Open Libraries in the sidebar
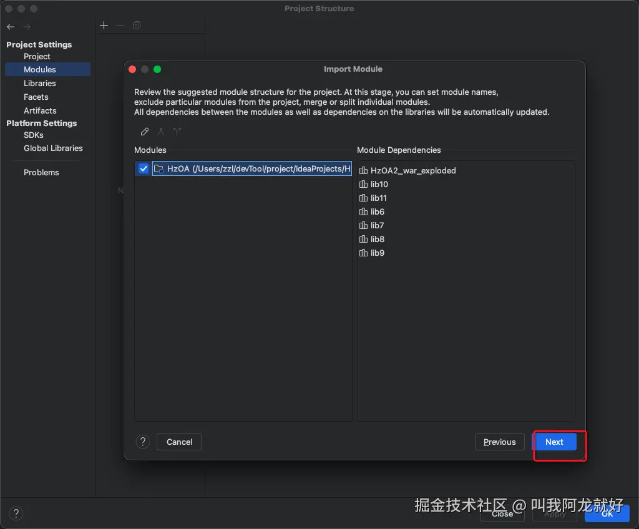Viewport: 639px width, 529px height. tap(39, 83)
